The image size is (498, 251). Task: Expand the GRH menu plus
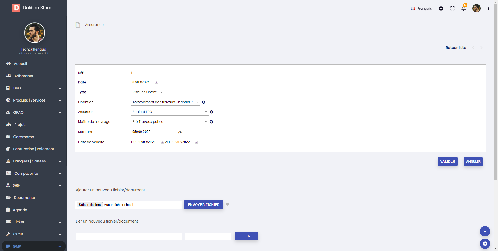pyautogui.click(x=60, y=186)
